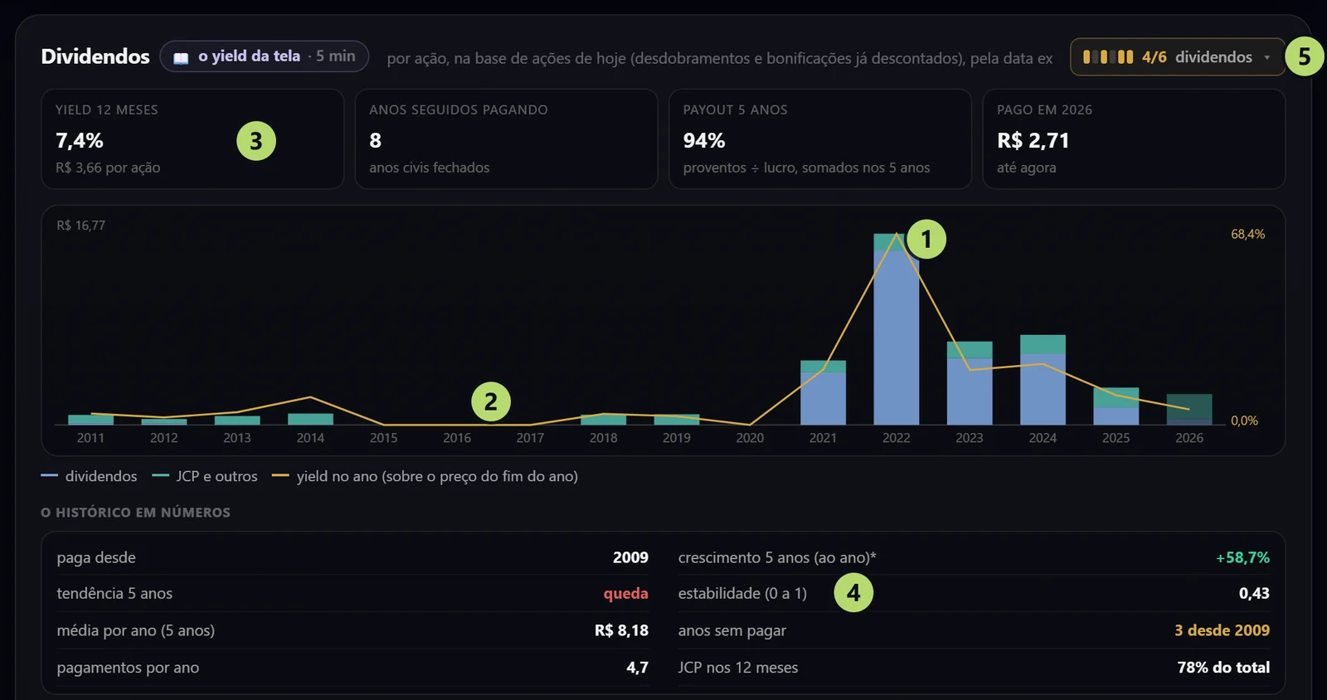The height and width of the screenshot is (700, 1327).
Task: Click the 2026 partial-year bar in the chart
Action: click(1189, 410)
